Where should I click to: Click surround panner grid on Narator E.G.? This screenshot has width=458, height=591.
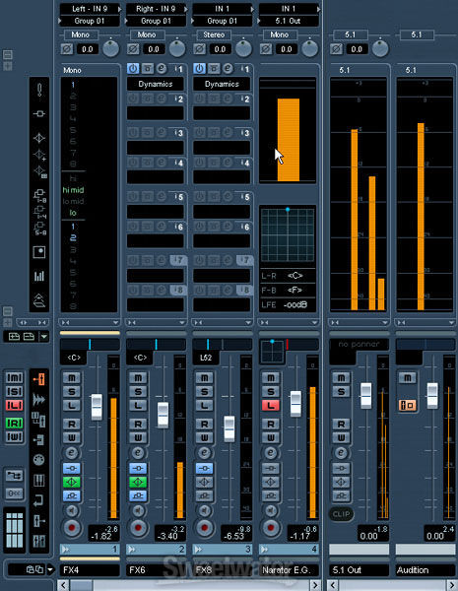point(288,235)
